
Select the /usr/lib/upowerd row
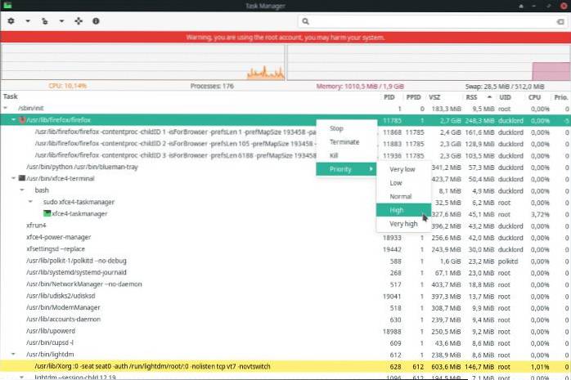(x=285, y=331)
